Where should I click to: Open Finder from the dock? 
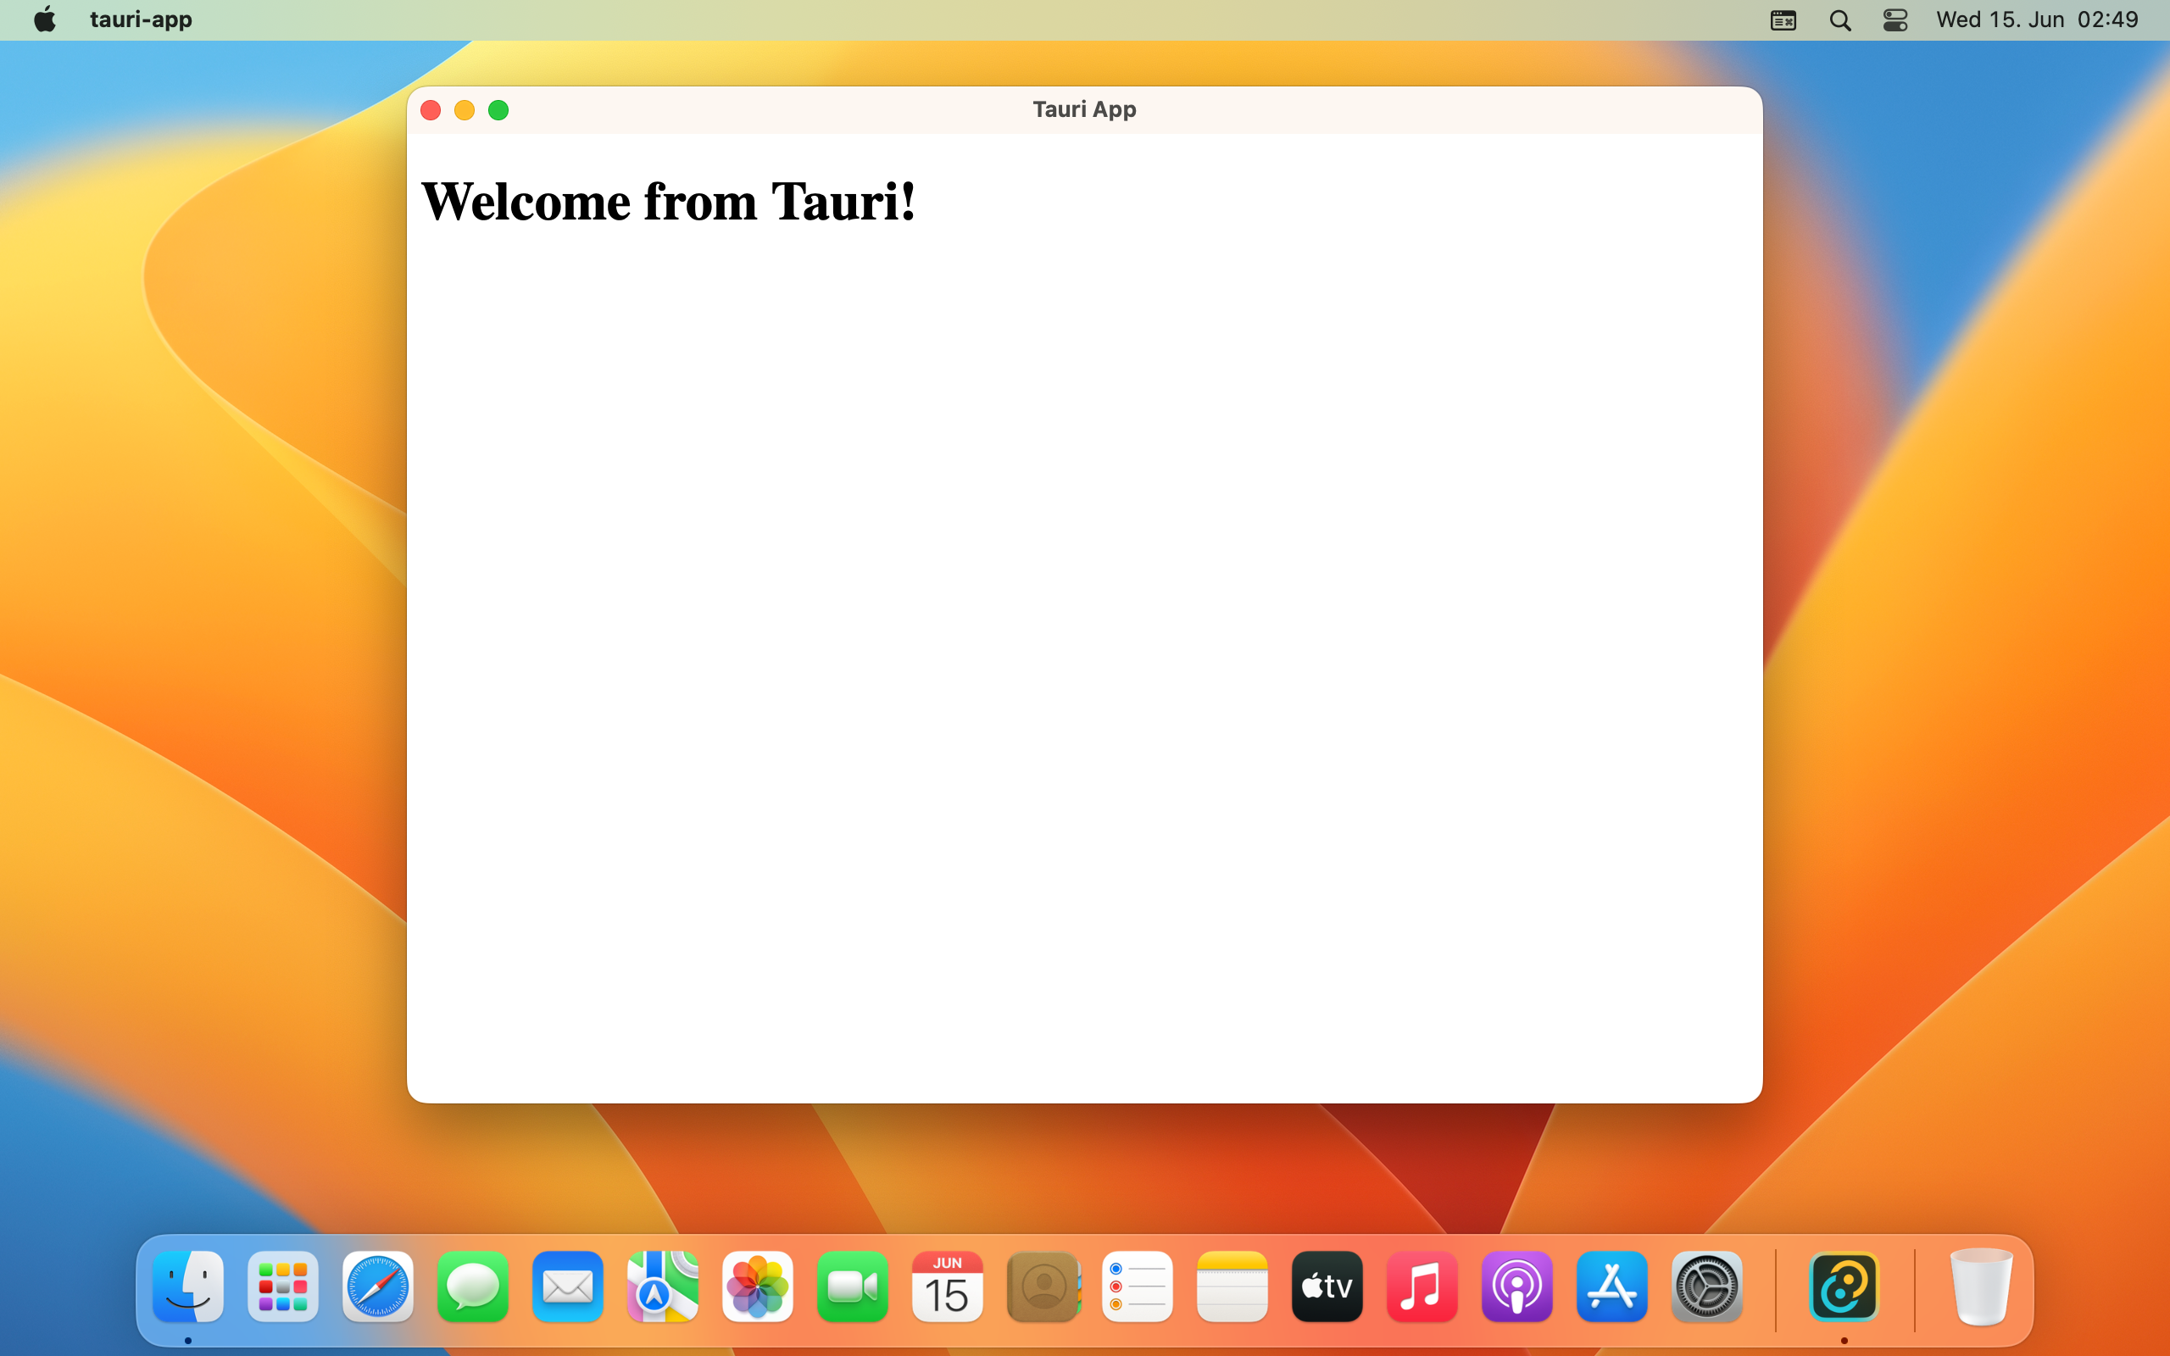click(187, 1287)
